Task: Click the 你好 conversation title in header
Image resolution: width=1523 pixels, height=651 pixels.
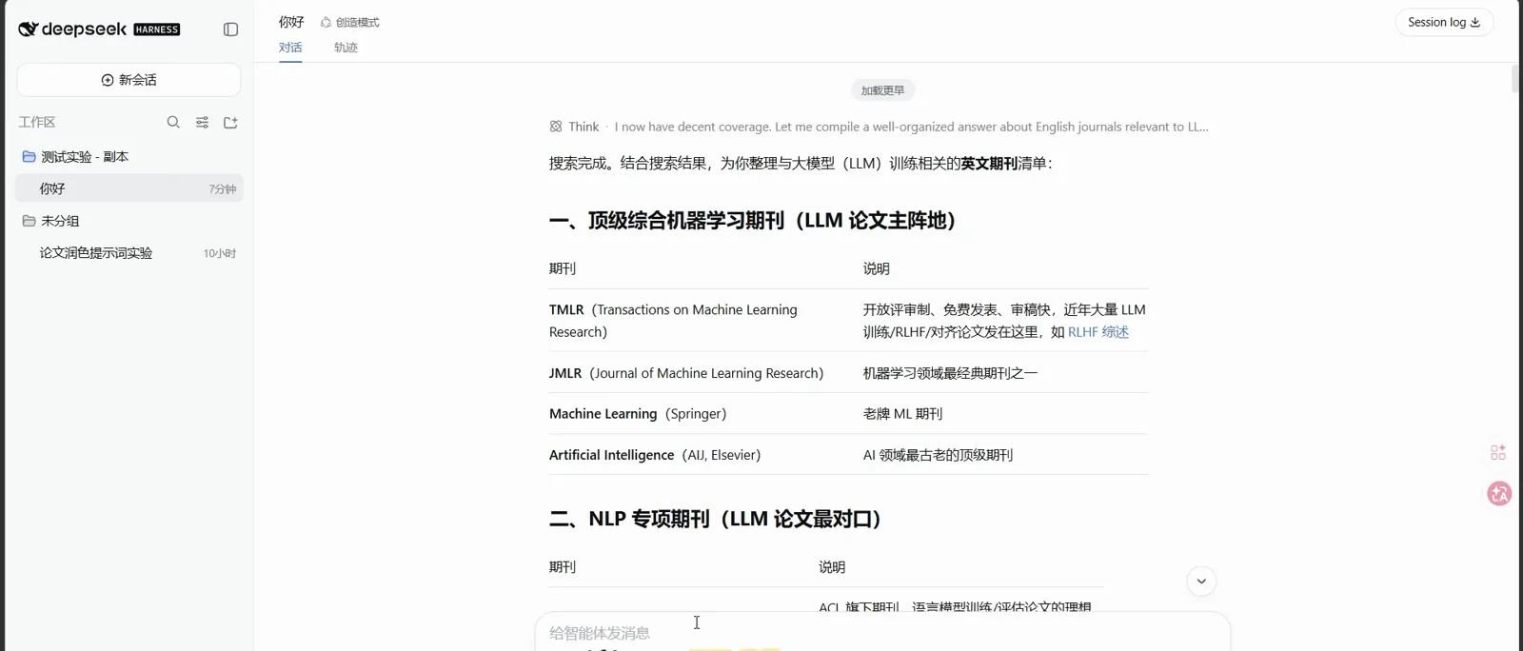Action: coord(291,22)
